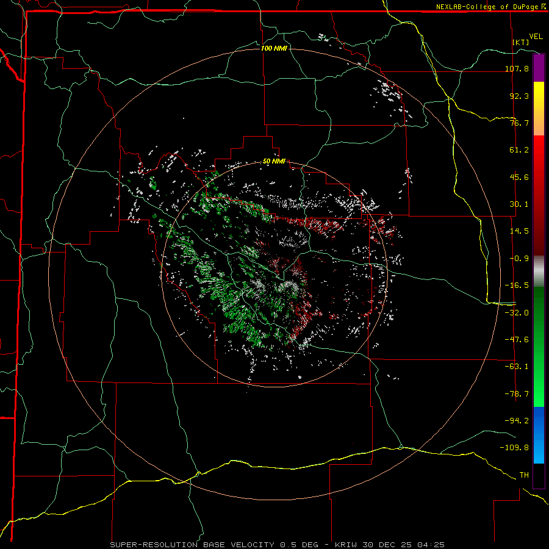
Task: Select the 107.8 velocity scale label
Action: coord(517,68)
